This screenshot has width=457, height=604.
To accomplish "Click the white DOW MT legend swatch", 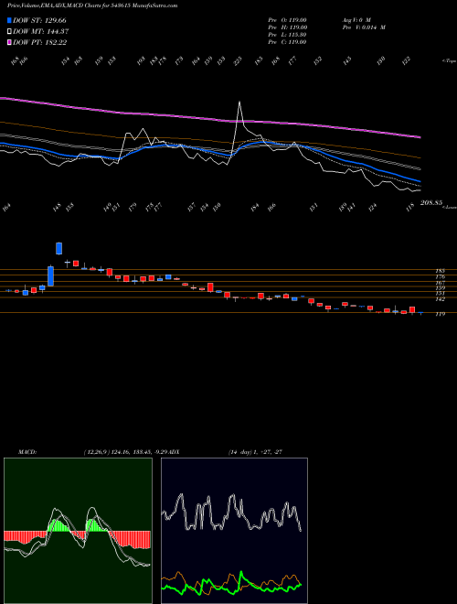I will (10, 32).
